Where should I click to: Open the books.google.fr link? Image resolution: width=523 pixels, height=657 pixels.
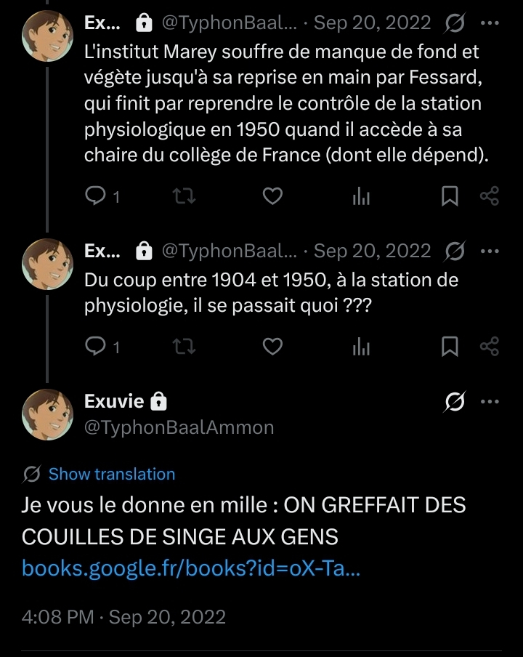click(192, 568)
